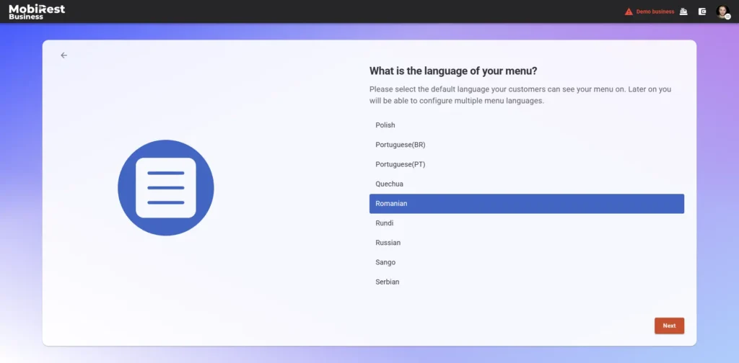Open the cash register icon
The height and width of the screenshot is (363, 739).
tap(683, 12)
